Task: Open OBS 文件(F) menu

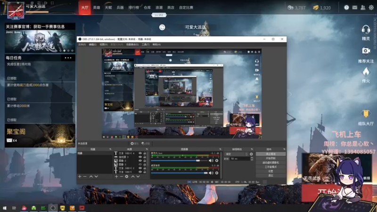Action: point(82,44)
